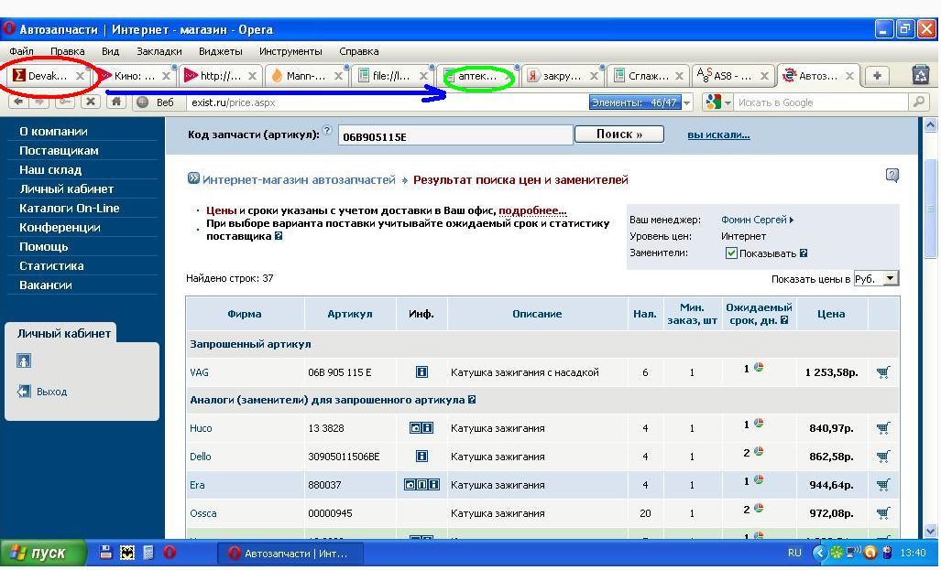Open the Каталоги On-Line sidebar link
The height and width of the screenshot is (570, 941).
click(70, 208)
